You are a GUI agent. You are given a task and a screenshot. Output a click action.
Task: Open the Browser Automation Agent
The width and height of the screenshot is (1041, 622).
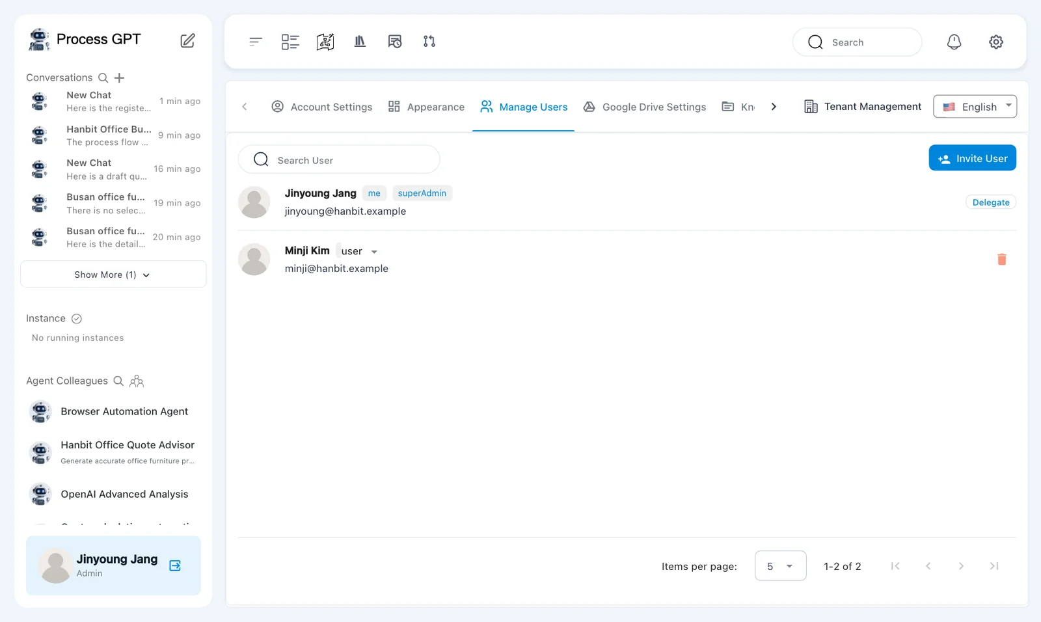(x=113, y=412)
